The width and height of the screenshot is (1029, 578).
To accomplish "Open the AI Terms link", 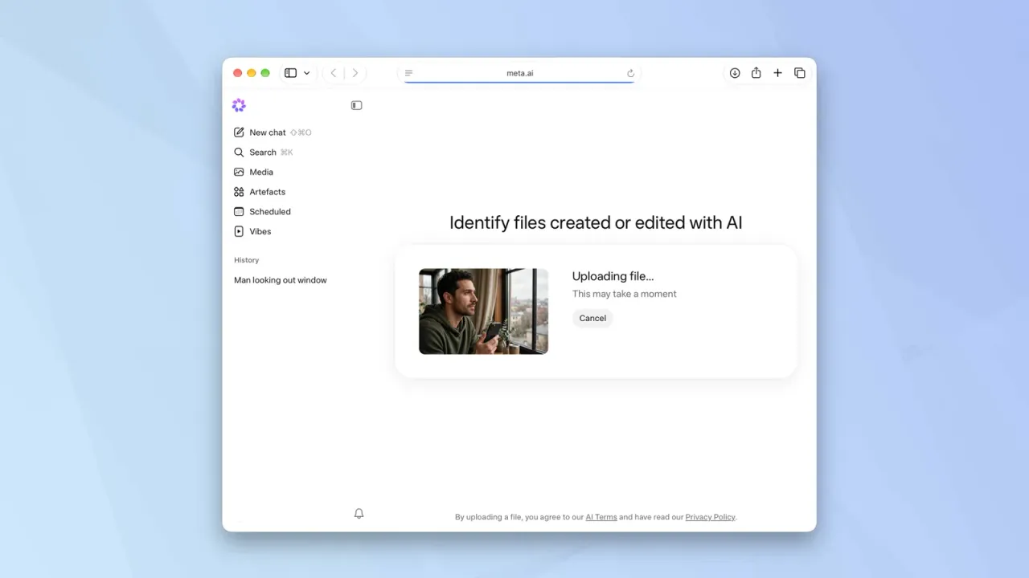I will pos(601,517).
